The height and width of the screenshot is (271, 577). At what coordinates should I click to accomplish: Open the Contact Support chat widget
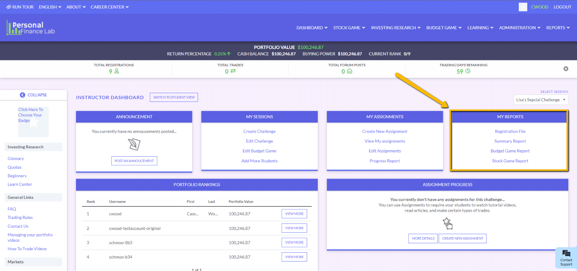[x=566, y=258]
